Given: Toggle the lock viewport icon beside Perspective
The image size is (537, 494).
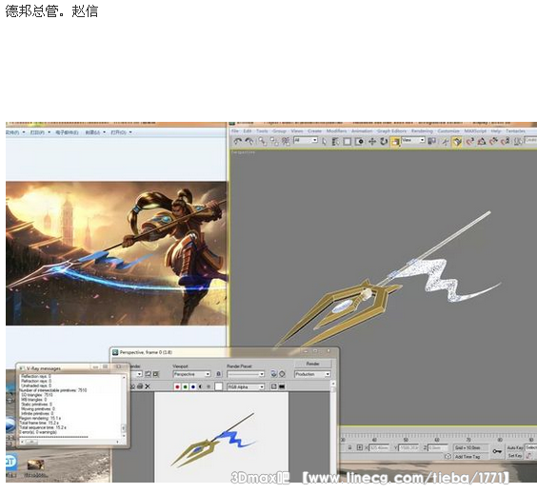Looking at the screenshot, I should 219,374.
